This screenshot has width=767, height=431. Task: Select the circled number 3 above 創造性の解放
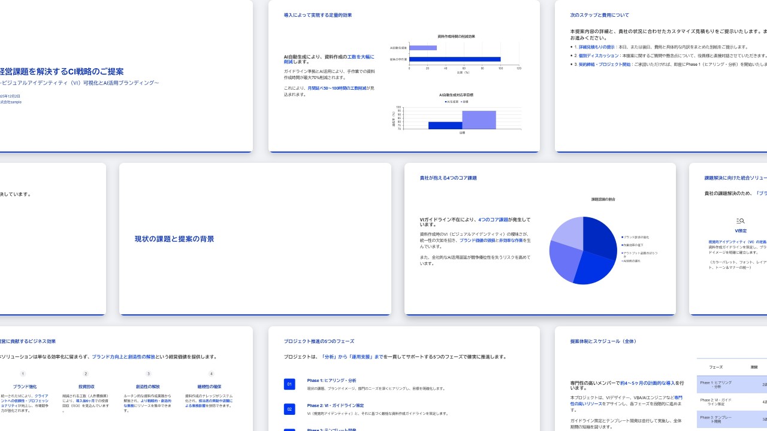tap(148, 373)
